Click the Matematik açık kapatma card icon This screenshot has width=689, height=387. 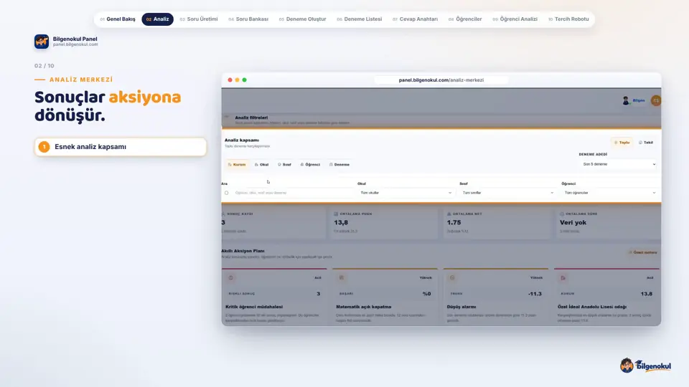342,278
